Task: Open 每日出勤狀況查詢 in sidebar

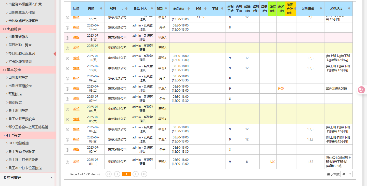Action: click(x=22, y=53)
